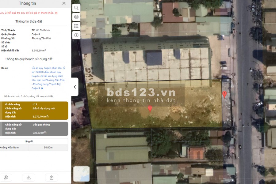The image size is (276, 184).
Task: Open the map search tool
Action: coord(76,8)
